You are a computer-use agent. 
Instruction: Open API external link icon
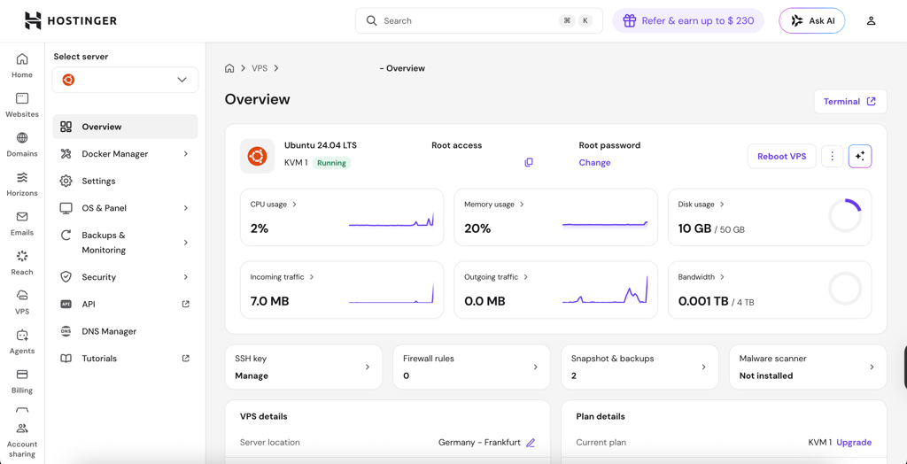(x=186, y=304)
